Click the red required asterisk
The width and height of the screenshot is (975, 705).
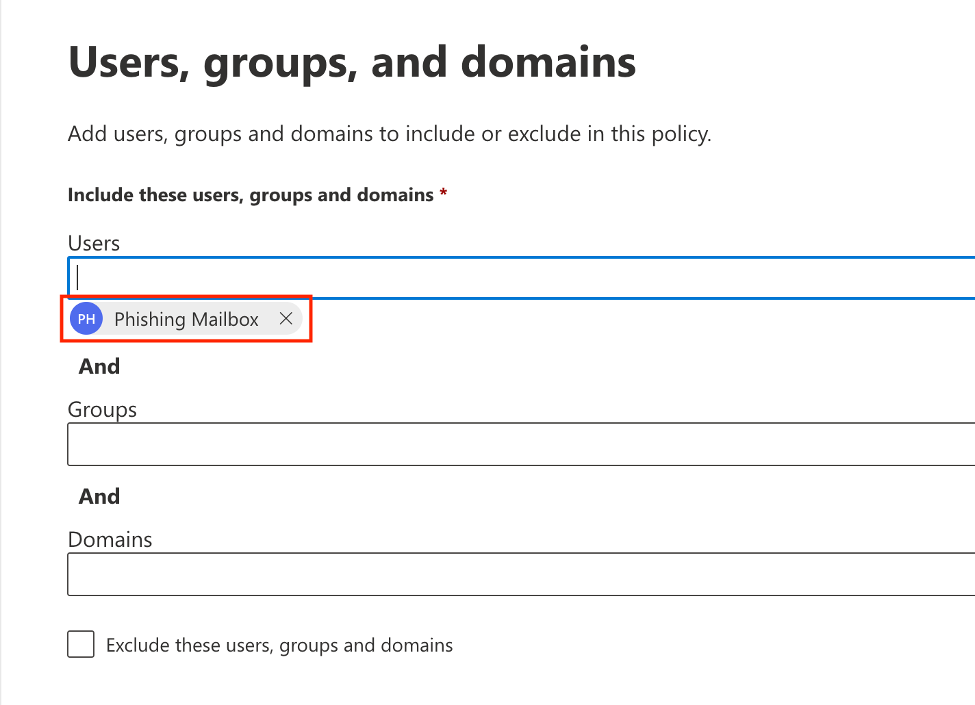444,193
